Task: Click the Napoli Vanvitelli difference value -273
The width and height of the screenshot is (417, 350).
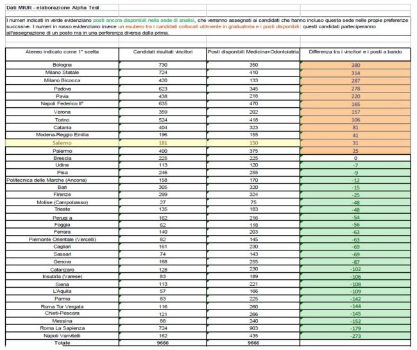Action: [x=355, y=336]
